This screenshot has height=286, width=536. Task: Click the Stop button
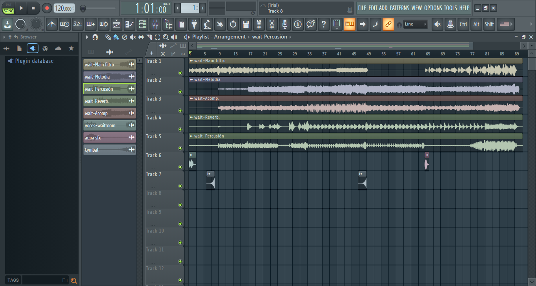click(33, 8)
